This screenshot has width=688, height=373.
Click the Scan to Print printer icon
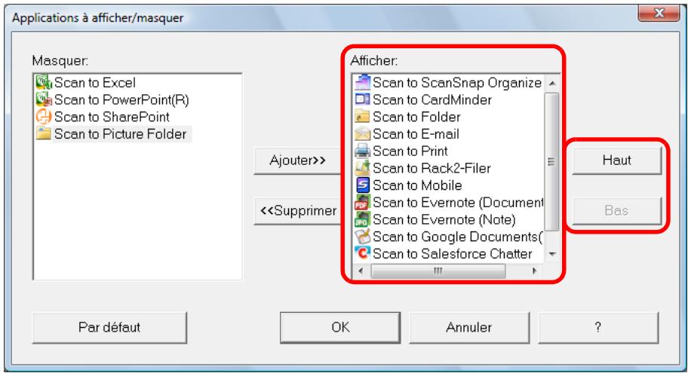362,151
